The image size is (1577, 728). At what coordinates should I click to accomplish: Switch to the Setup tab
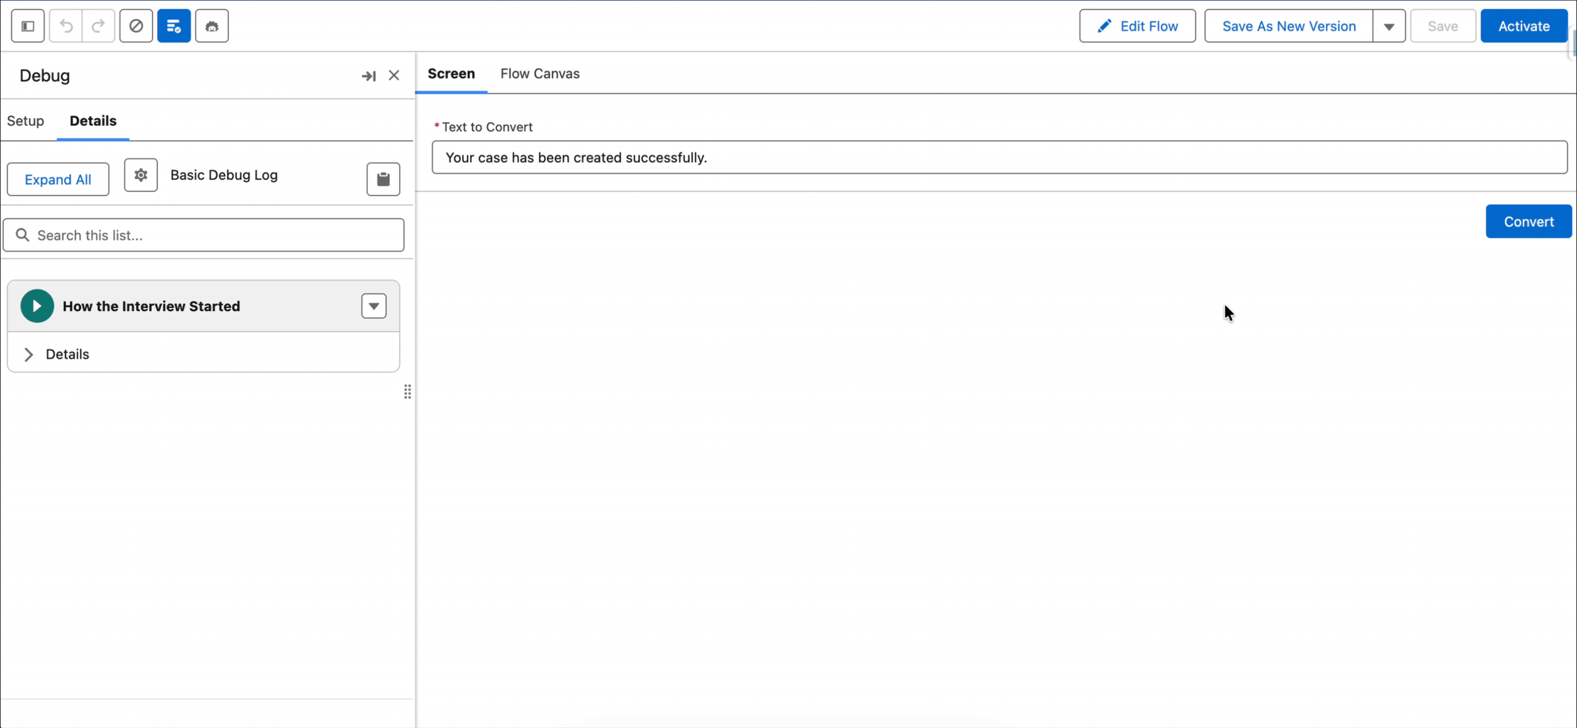26,120
